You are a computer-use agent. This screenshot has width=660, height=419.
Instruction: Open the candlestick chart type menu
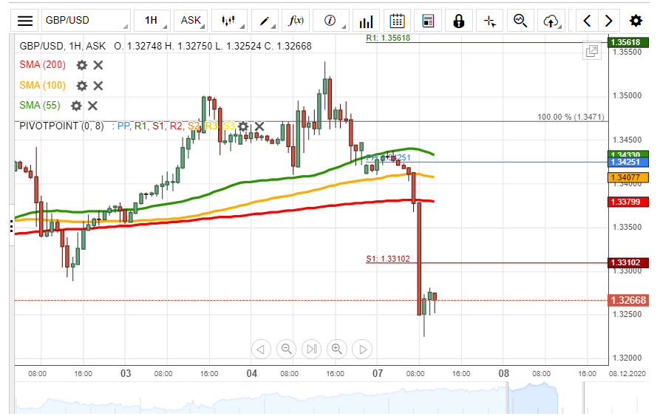[x=228, y=21]
